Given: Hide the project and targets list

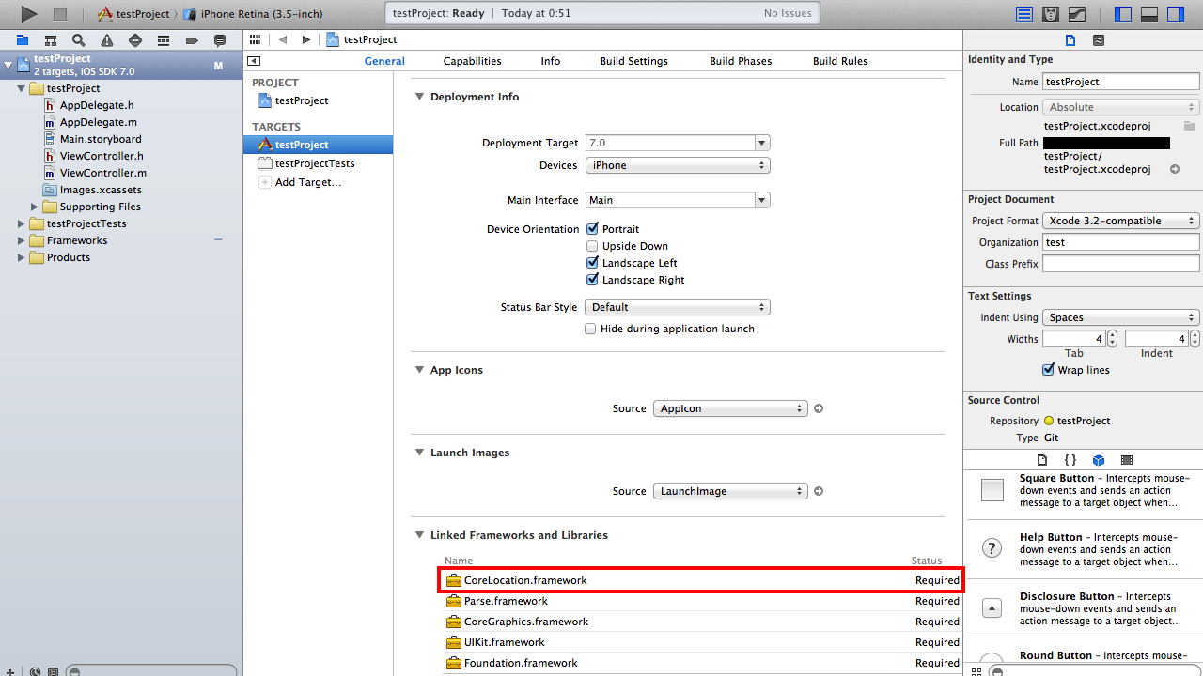Looking at the screenshot, I should [x=254, y=61].
